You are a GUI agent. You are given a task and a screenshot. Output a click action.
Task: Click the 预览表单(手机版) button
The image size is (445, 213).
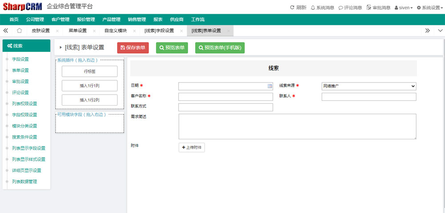[220, 48]
